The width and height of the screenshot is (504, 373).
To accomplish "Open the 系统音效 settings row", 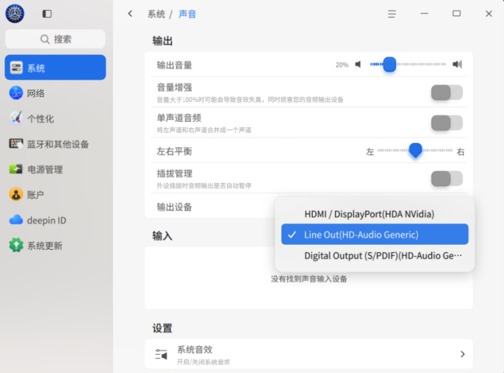I will [x=309, y=354].
